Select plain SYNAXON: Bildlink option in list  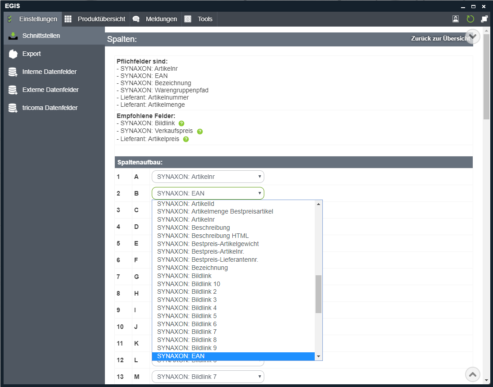tap(233, 276)
